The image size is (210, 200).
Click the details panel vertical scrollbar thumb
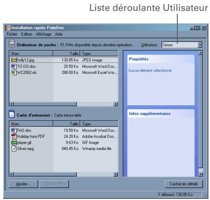point(200,111)
